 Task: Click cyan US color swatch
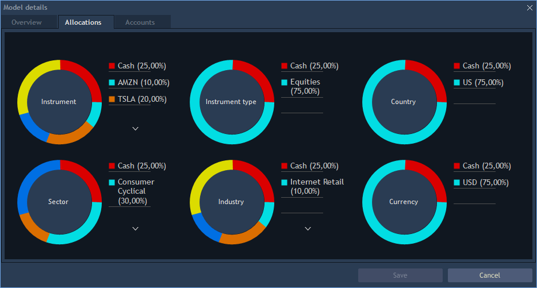coord(457,83)
